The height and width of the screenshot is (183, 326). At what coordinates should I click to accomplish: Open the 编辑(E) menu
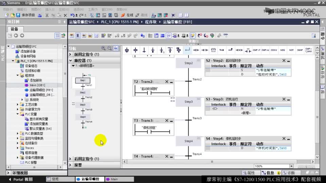22,9
